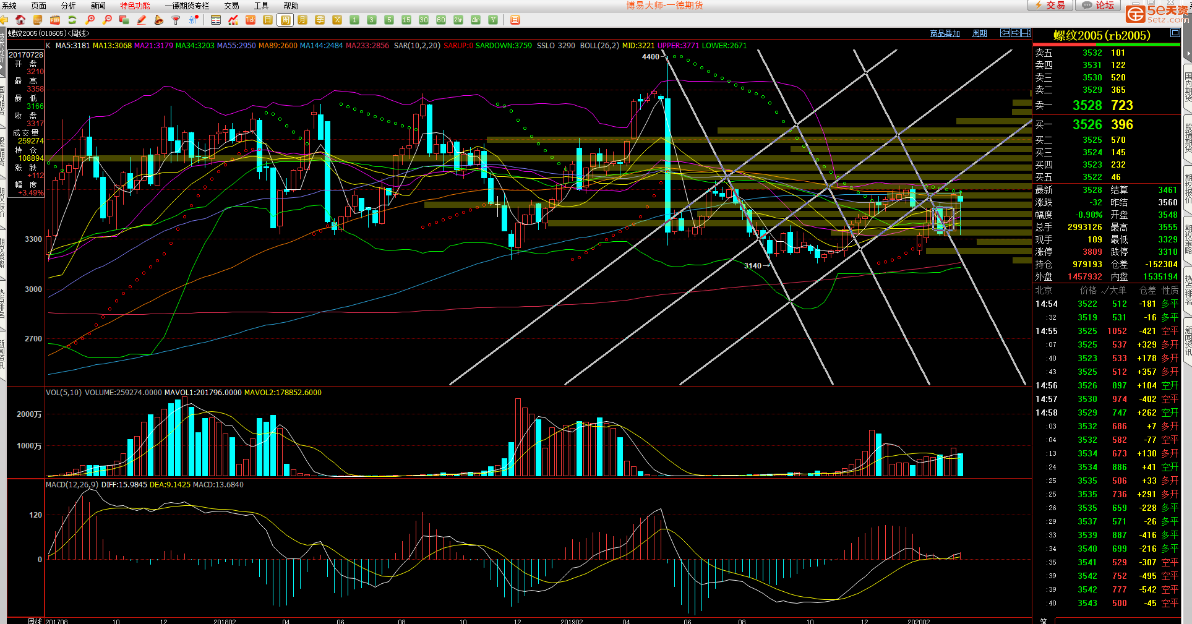1192x624 pixels.
Task: Open the 特色功能 menu
Action: (135, 6)
